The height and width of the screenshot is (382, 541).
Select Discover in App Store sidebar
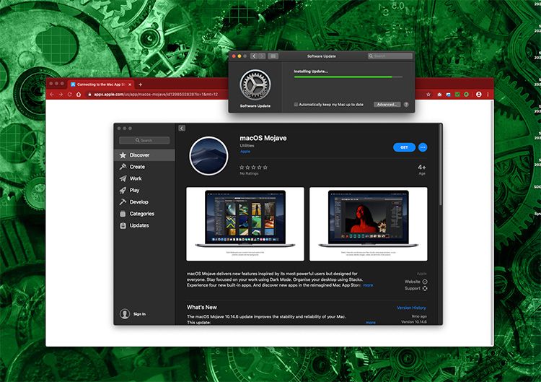coord(144,155)
